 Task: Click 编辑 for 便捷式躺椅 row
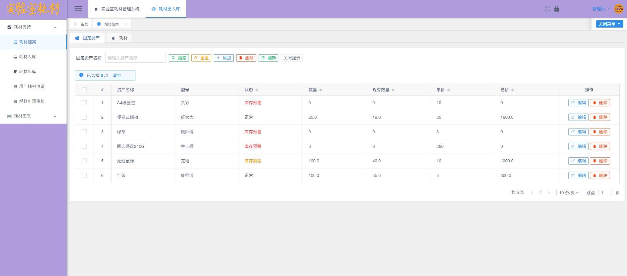click(578, 117)
